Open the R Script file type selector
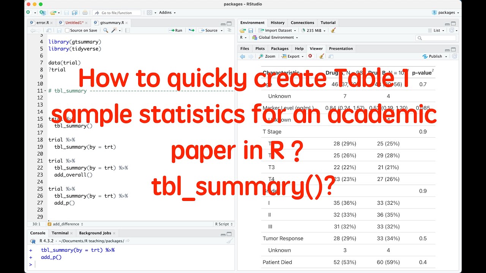 tap(224, 224)
